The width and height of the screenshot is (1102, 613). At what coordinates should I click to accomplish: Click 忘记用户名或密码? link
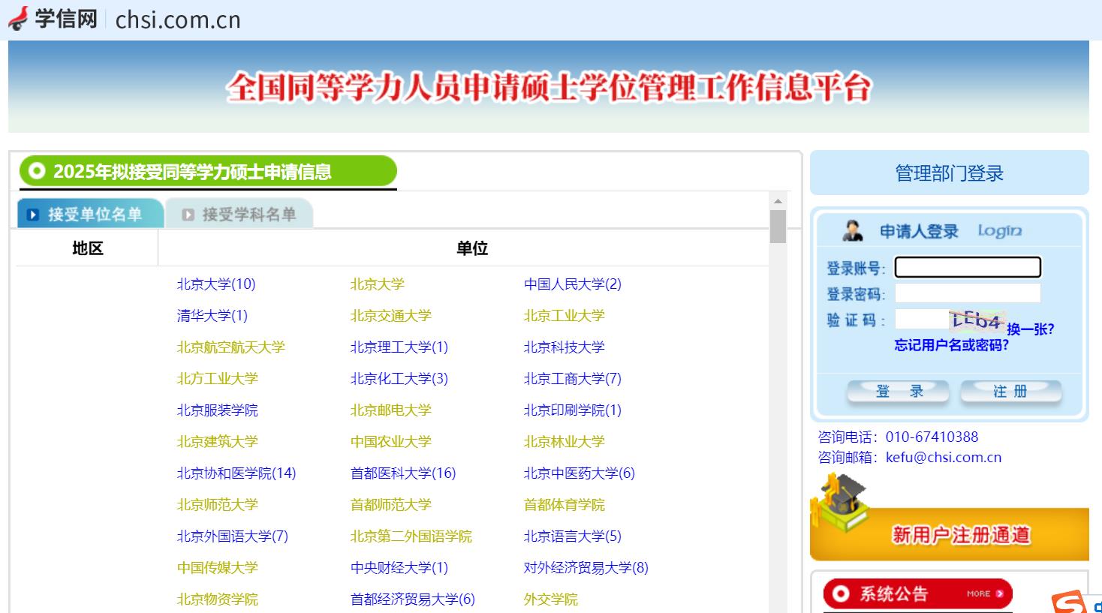point(951,345)
